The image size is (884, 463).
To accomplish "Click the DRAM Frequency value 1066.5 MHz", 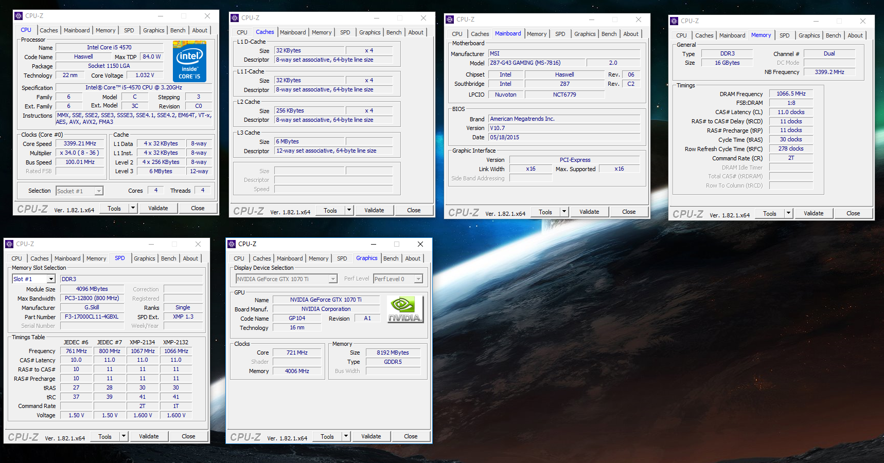I will (x=791, y=94).
